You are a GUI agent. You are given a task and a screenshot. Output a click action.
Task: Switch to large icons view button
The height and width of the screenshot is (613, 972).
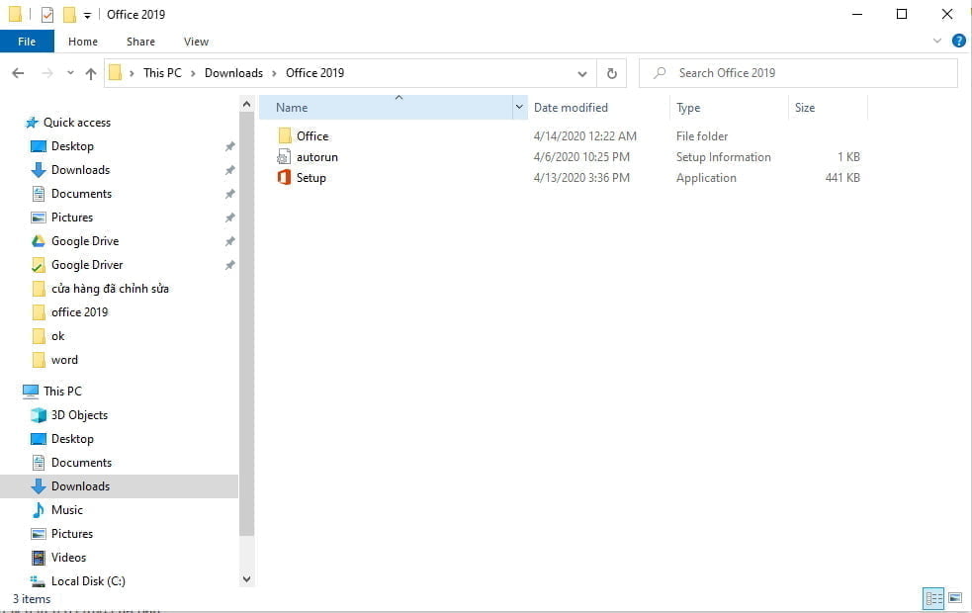955,598
